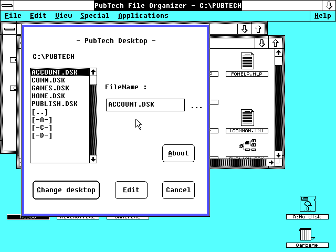The width and height of the screenshot is (336, 252).
Task: Select the desktop tree icon below ICONMAN.INI
Action: pos(247,145)
